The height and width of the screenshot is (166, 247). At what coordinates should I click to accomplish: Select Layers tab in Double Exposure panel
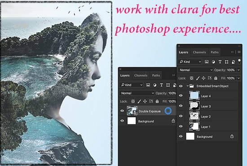pyautogui.click(x=125, y=75)
